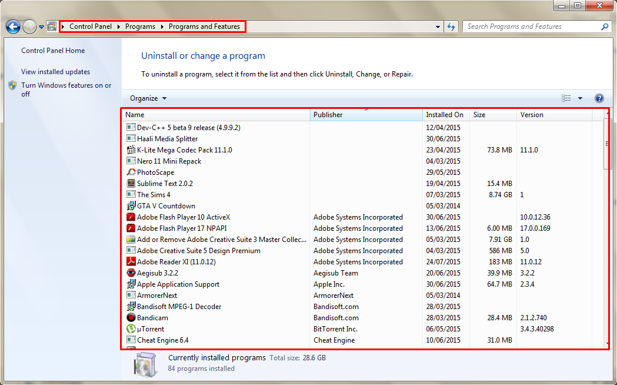Viewport: 617px width, 385px height.
Task: Sort by Installed On column header
Action: click(446, 115)
